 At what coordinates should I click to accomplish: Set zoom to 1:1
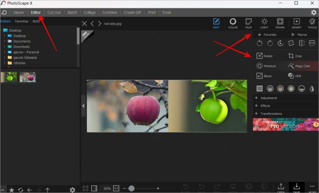[x=116, y=188]
